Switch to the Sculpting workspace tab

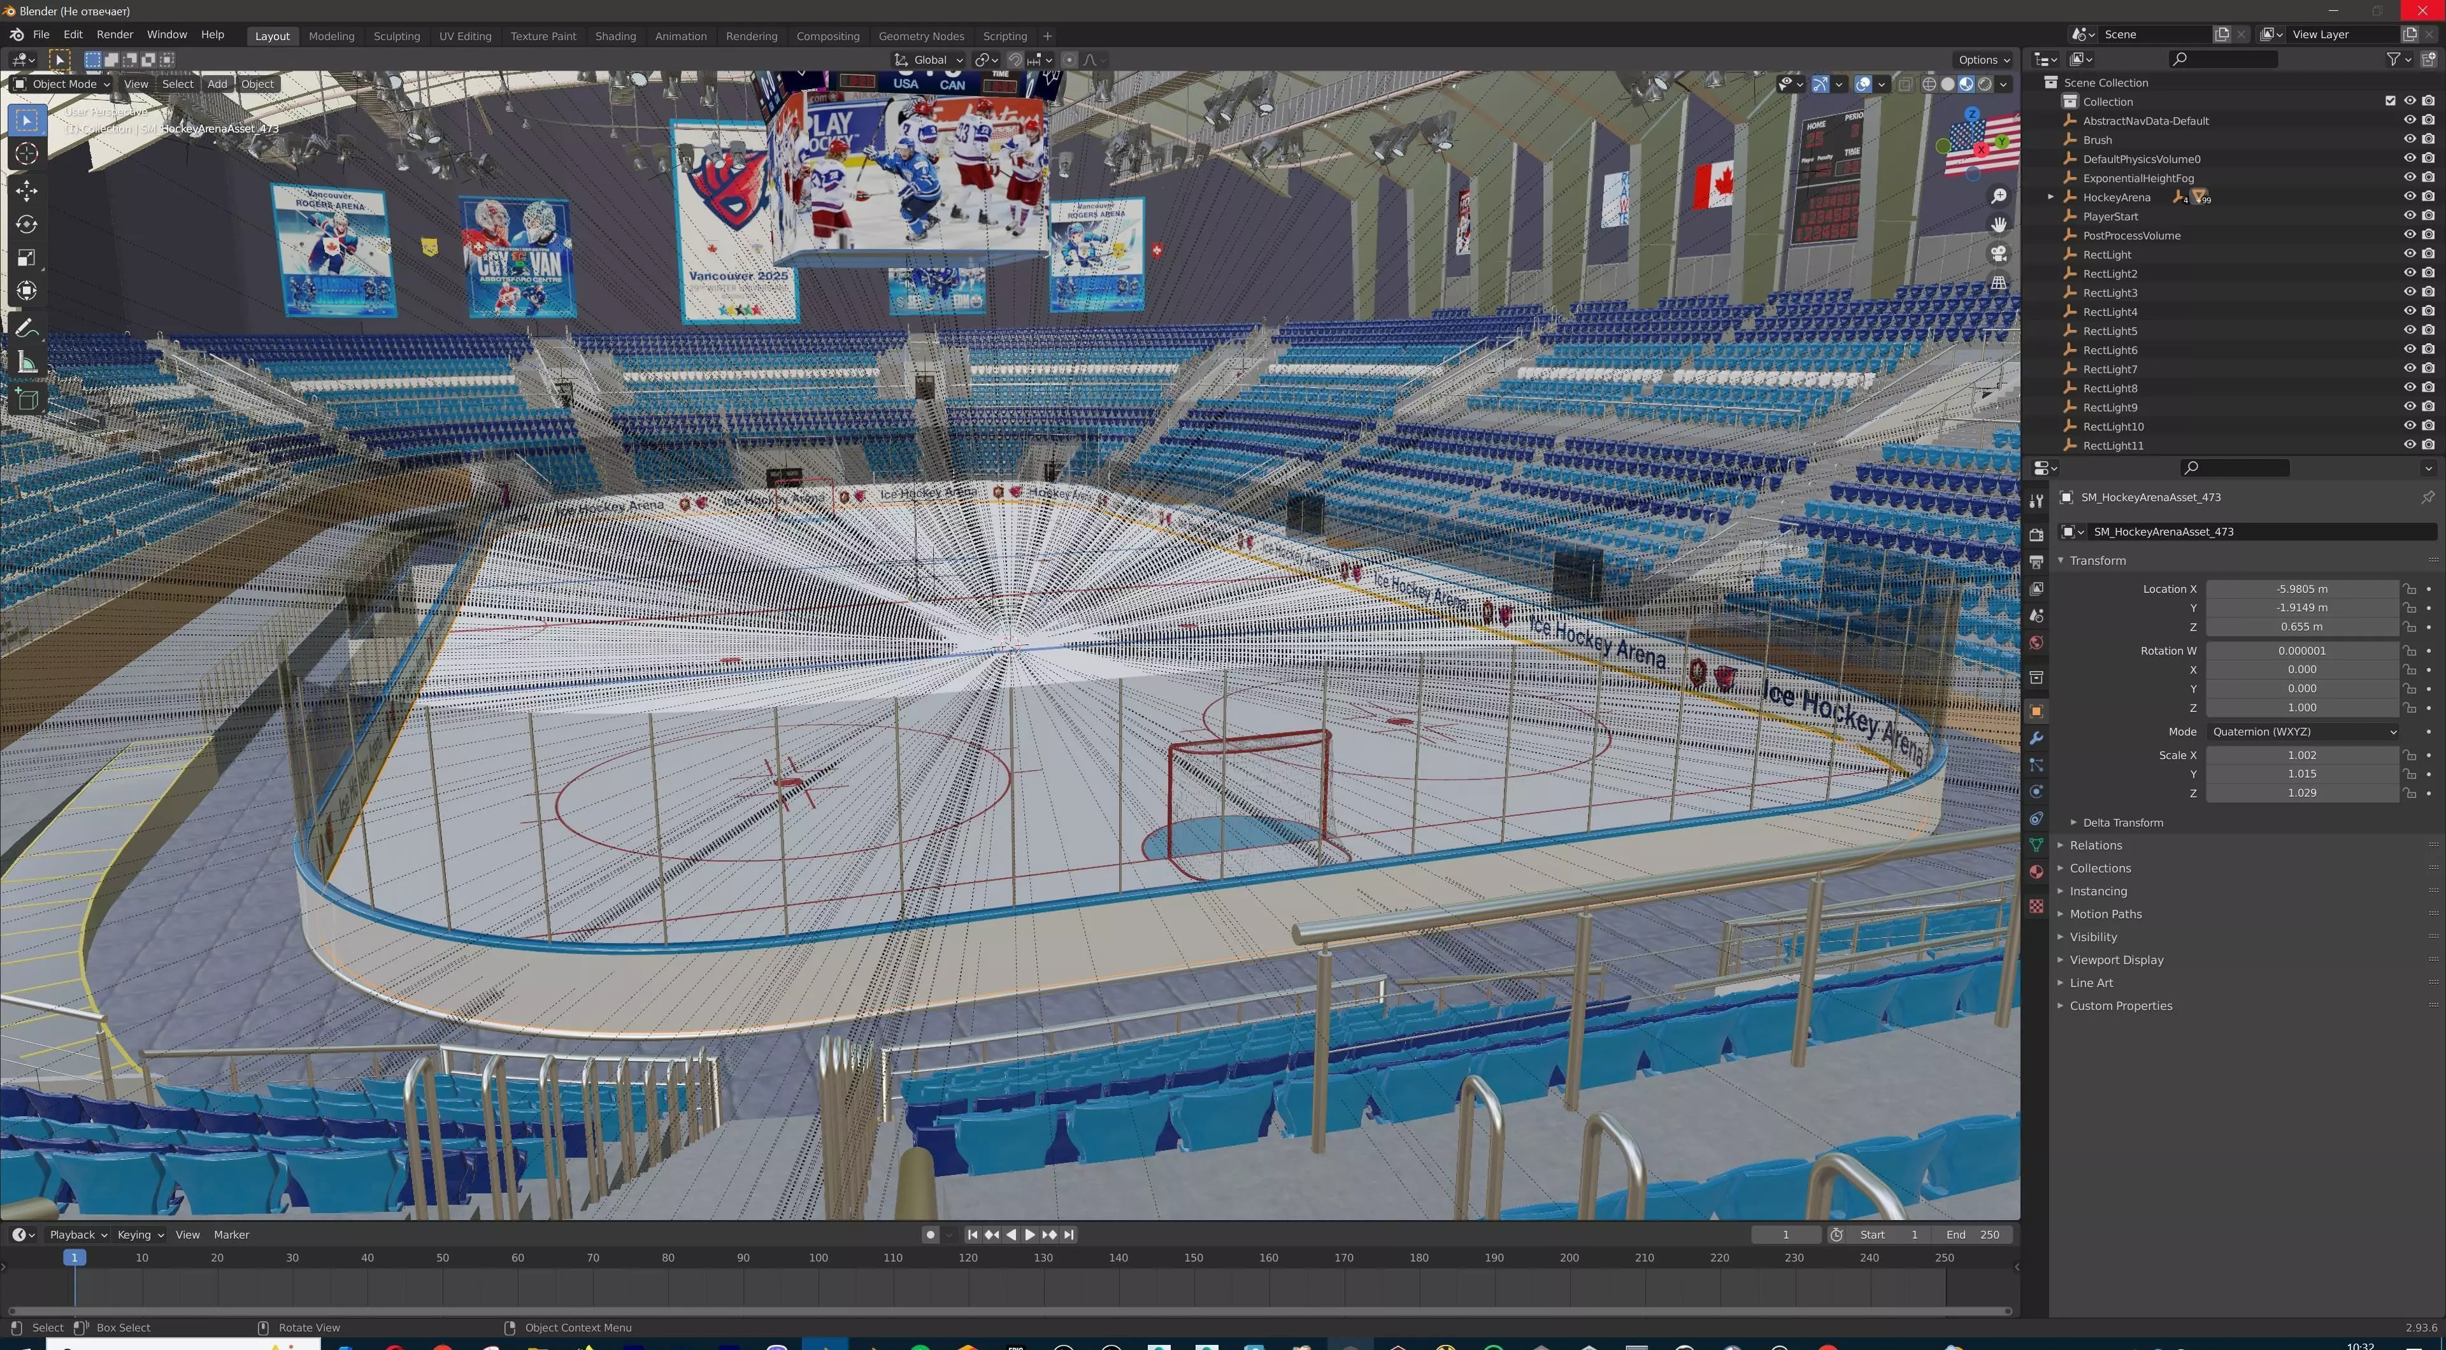tap(396, 36)
